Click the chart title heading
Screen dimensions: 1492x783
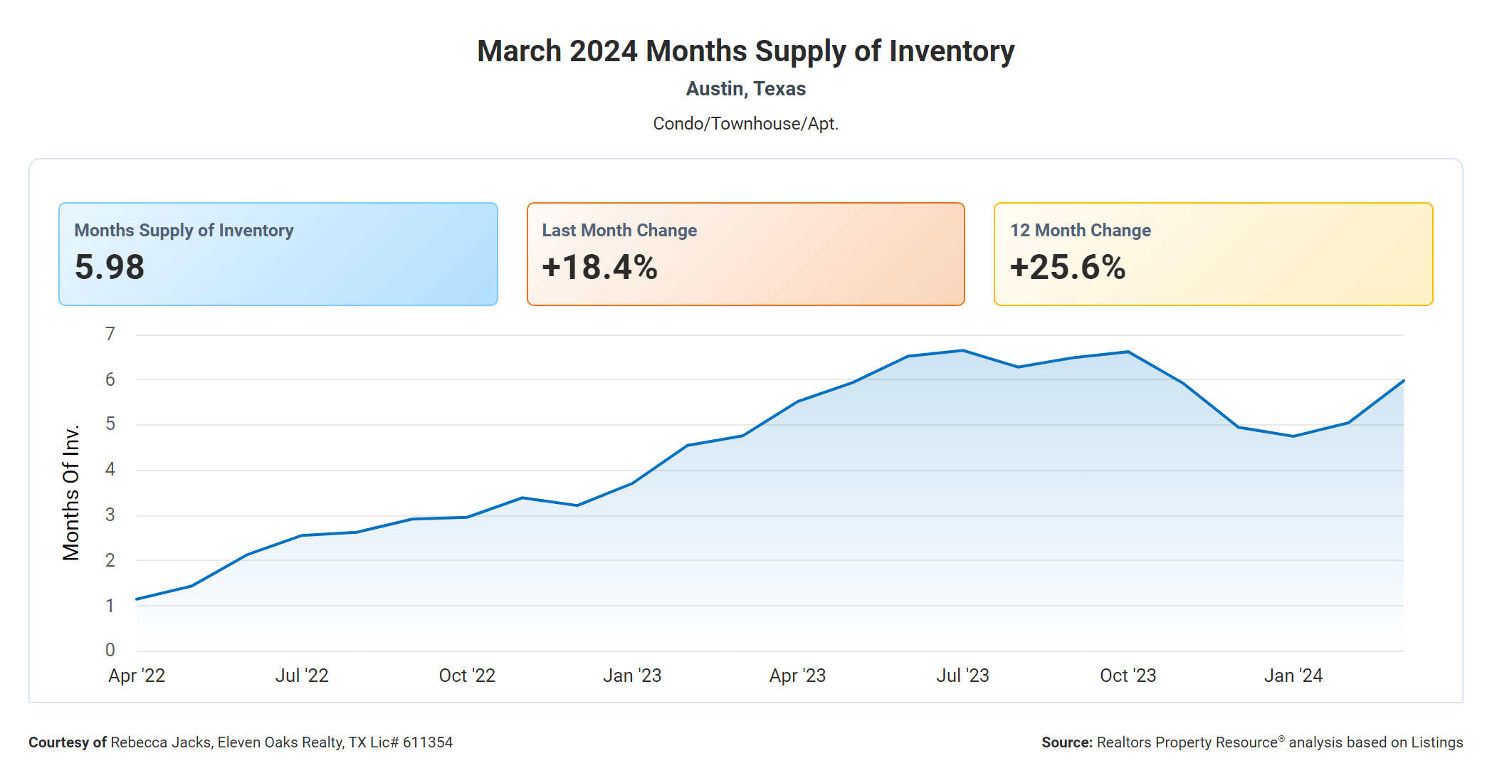click(745, 51)
